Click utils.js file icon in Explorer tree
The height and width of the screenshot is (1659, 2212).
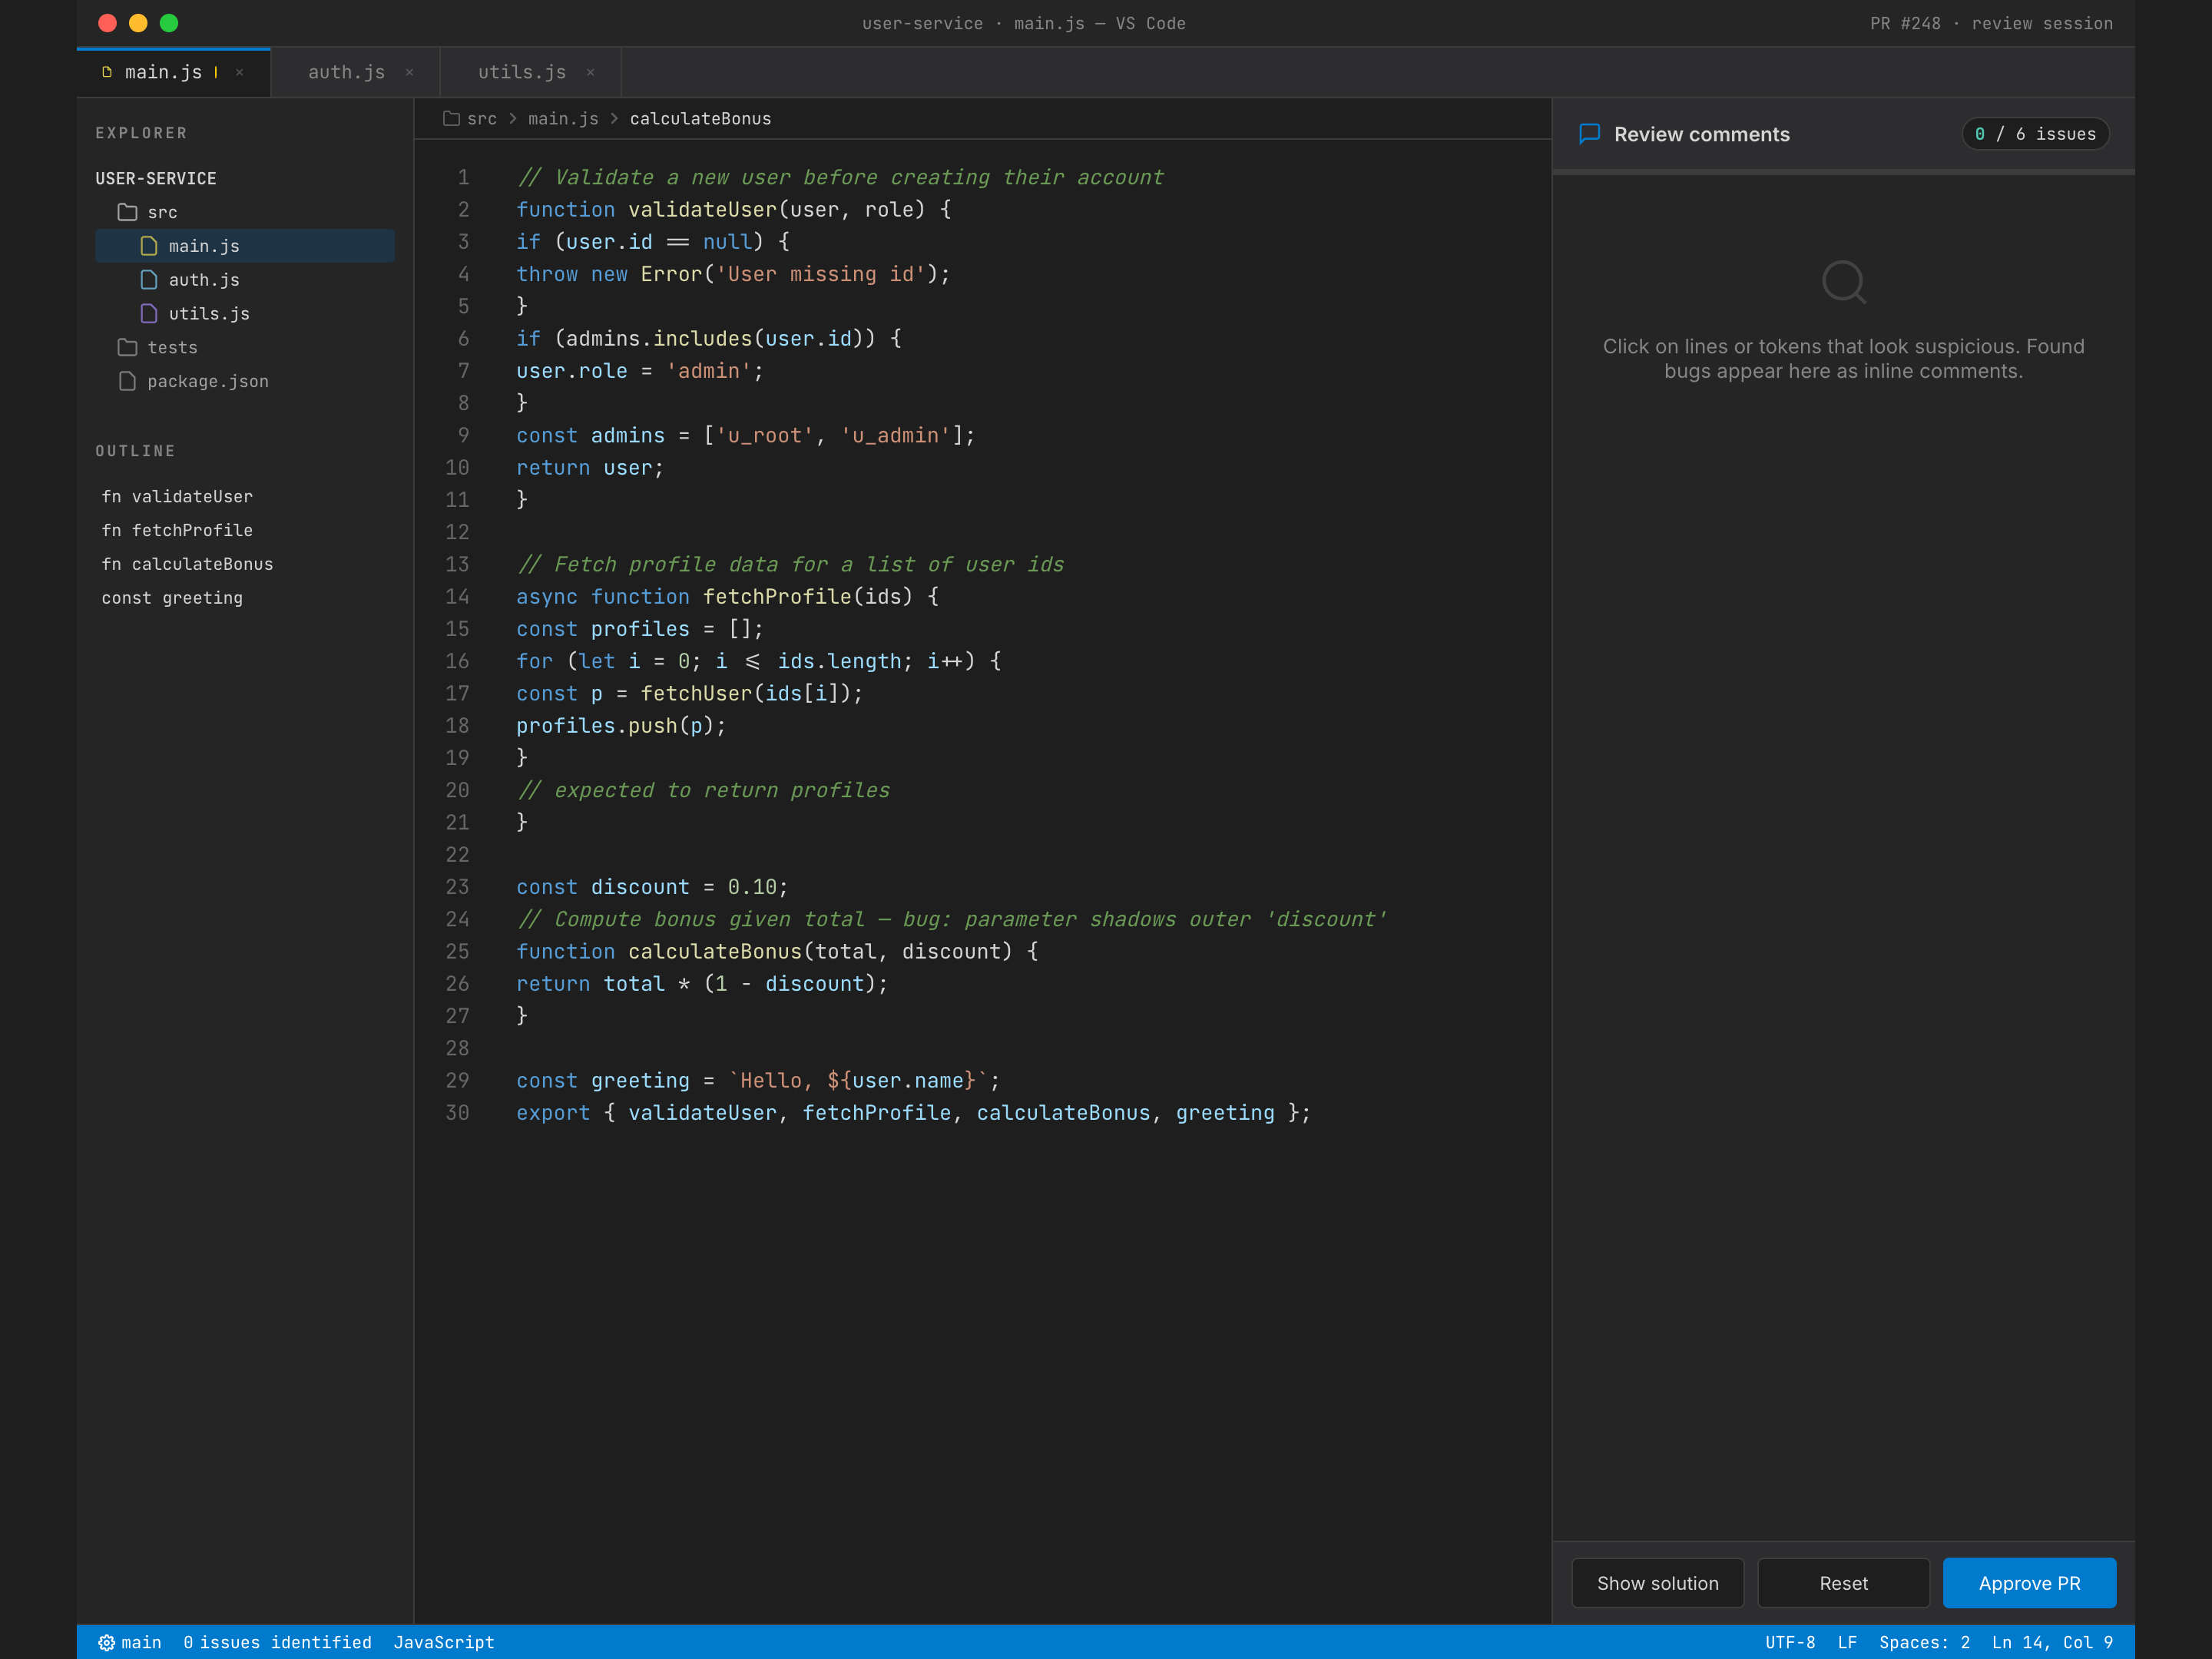pyautogui.click(x=149, y=314)
